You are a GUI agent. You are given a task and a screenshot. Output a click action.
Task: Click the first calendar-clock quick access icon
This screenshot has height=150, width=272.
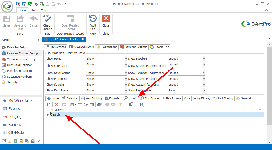(18, 3)
